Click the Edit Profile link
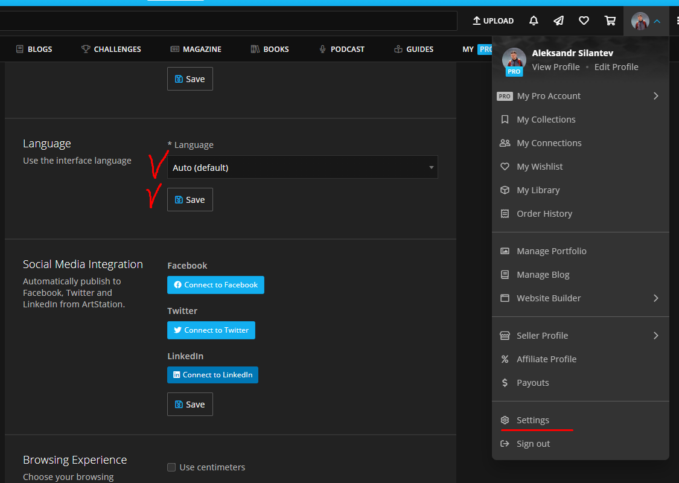This screenshot has height=483, width=679. (616, 67)
